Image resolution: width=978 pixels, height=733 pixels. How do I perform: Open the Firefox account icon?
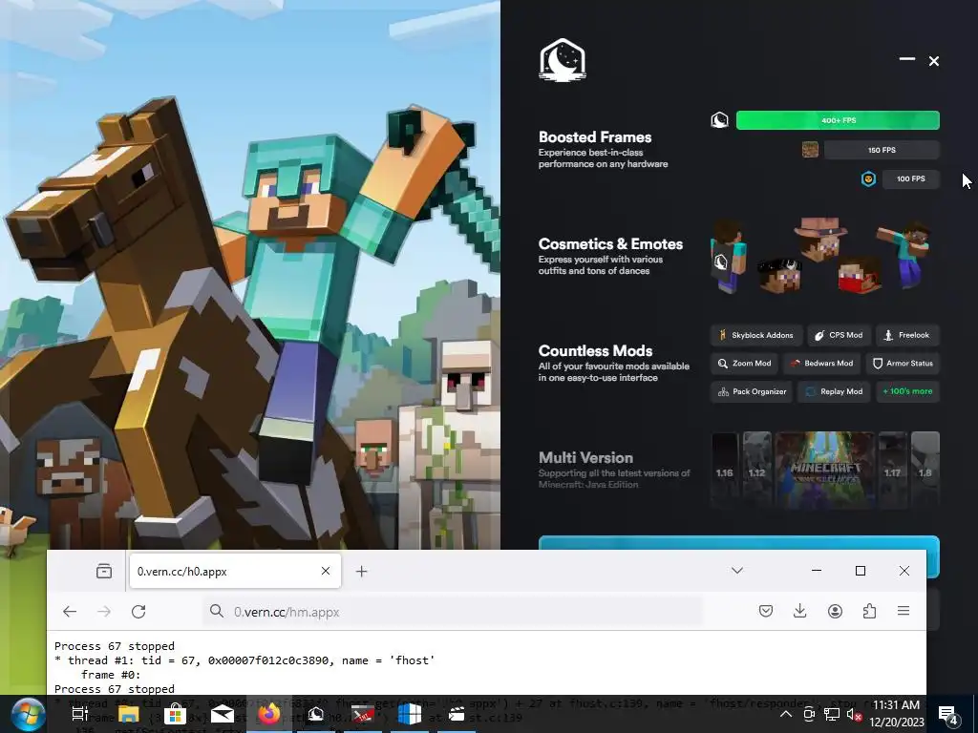[x=835, y=612]
